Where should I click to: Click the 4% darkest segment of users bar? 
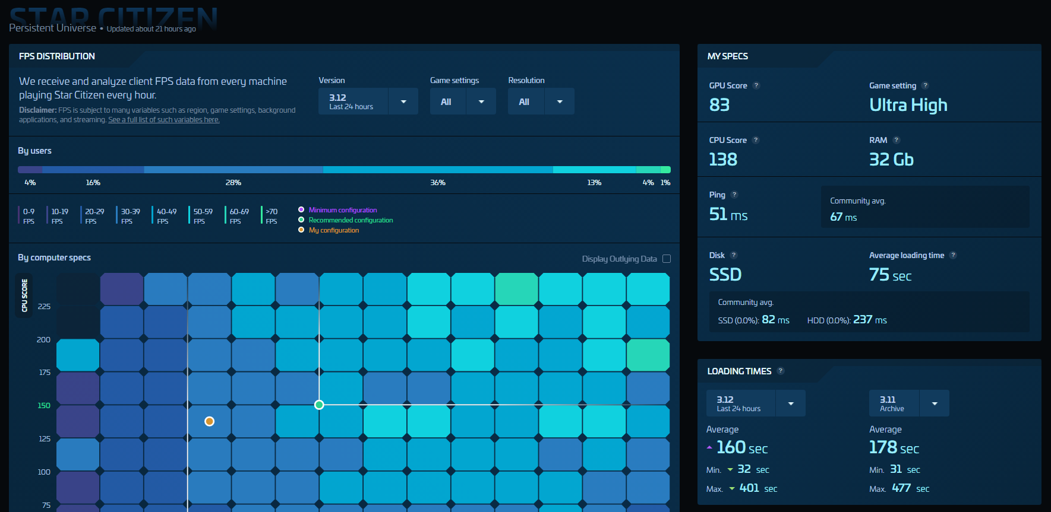[30, 170]
